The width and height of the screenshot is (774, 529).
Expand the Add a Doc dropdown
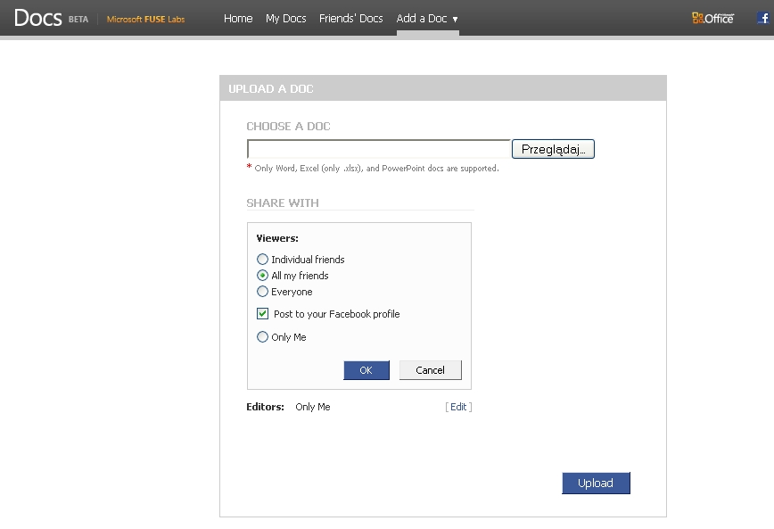tap(427, 19)
